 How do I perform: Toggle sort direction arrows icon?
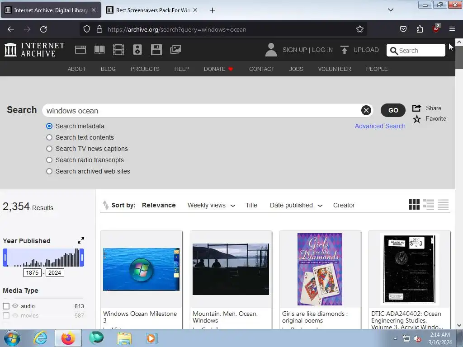105,205
